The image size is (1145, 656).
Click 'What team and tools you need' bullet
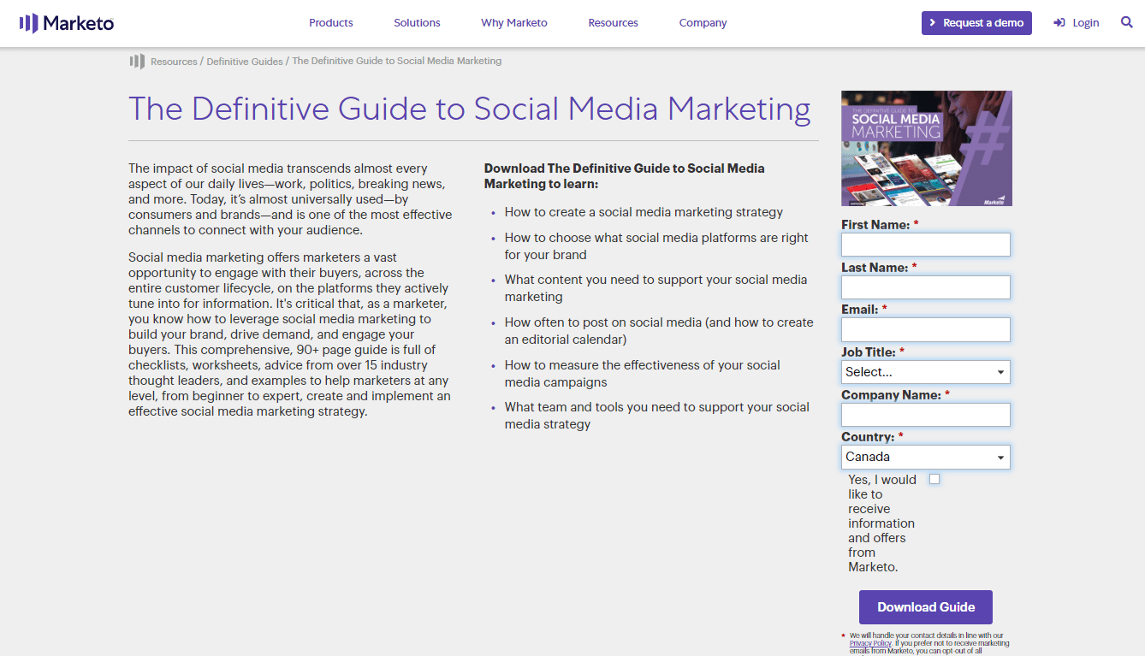pyautogui.click(x=657, y=416)
